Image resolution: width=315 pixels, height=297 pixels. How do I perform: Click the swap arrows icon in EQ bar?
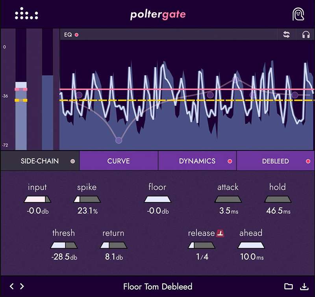click(286, 35)
